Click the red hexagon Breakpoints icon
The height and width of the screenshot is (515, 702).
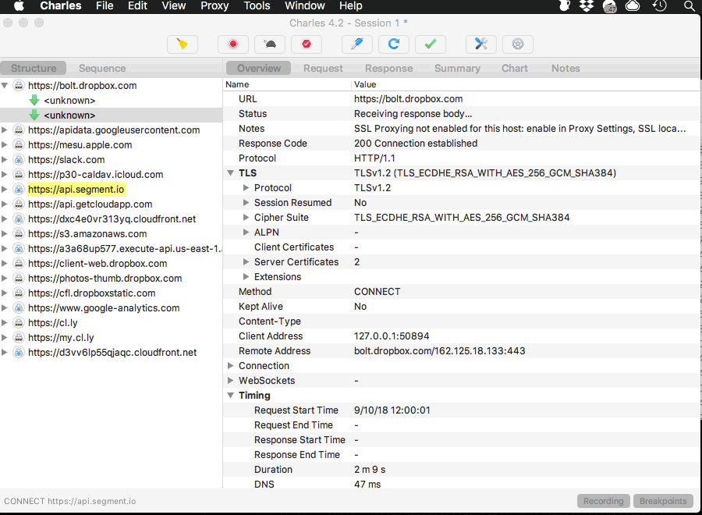point(307,44)
